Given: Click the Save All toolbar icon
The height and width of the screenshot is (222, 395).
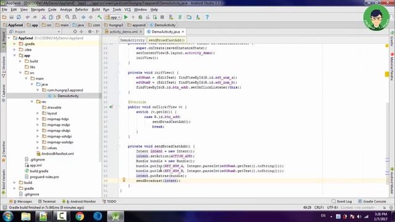Looking at the screenshot, I should 12,17.
